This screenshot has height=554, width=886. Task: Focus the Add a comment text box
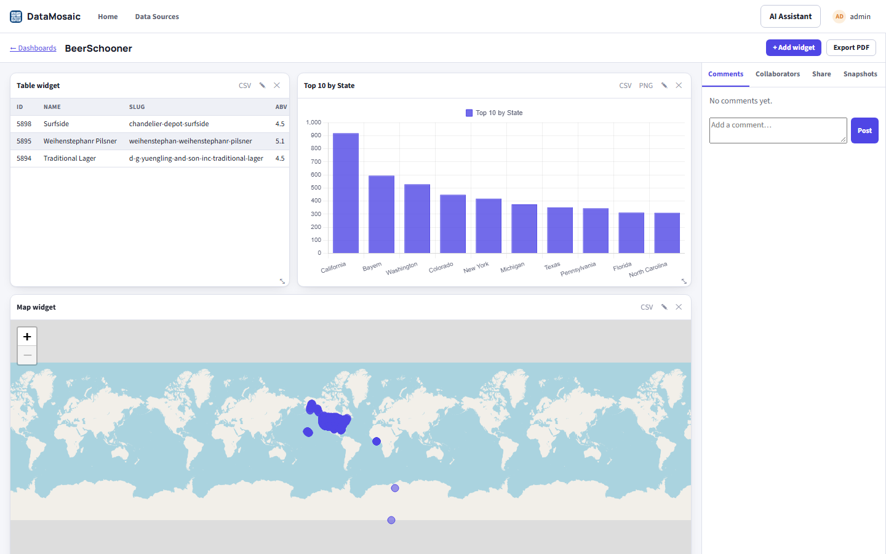coord(778,130)
